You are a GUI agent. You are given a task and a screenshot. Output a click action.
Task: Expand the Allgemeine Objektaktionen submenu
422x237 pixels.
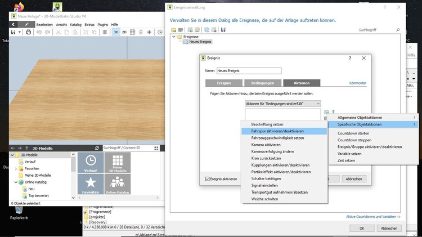tap(373, 118)
